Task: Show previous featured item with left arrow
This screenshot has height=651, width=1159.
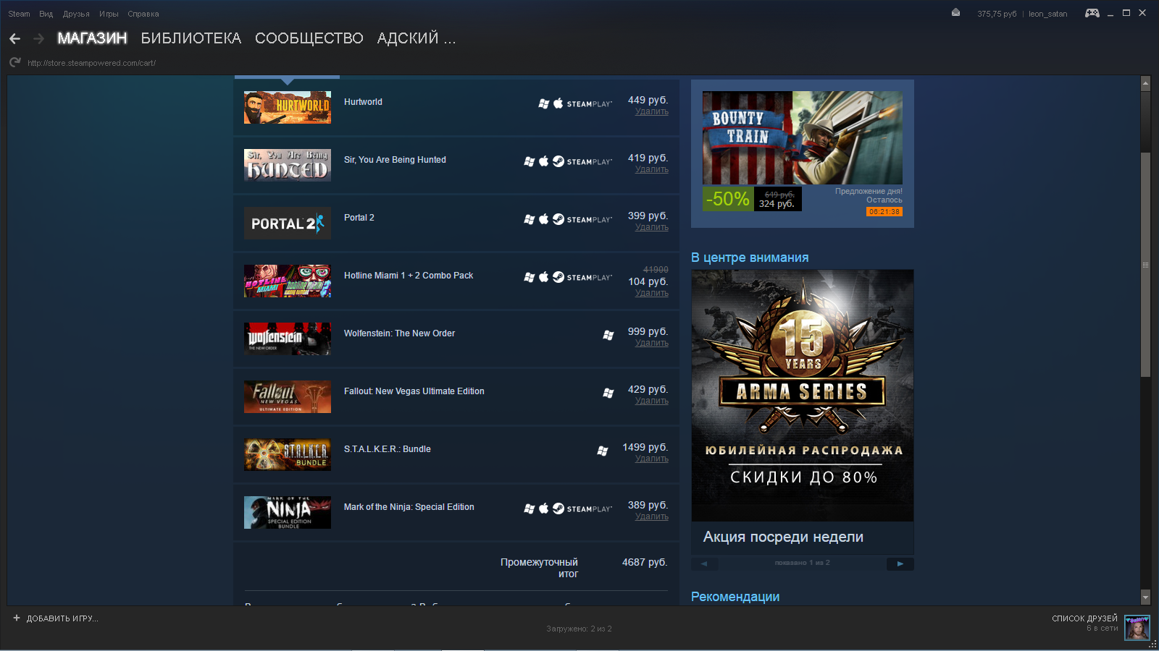Action: click(x=704, y=563)
